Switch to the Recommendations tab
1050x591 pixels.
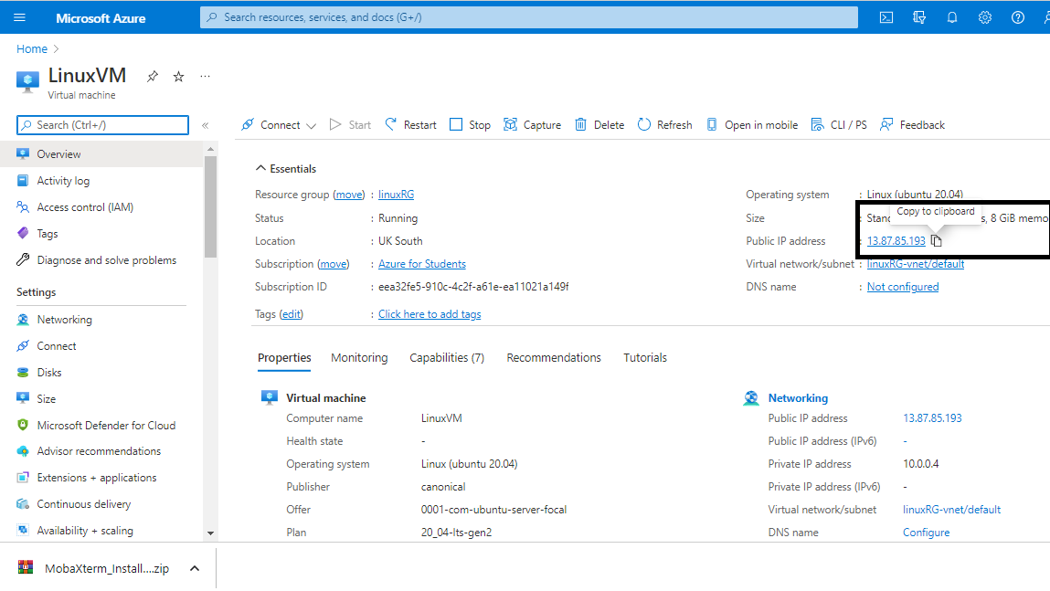point(554,358)
